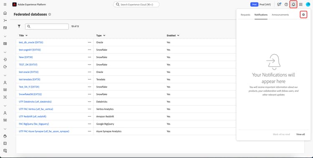This screenshot has width=313, height=158.
Task: Click the Federated databases info icon
Action: 50,14
